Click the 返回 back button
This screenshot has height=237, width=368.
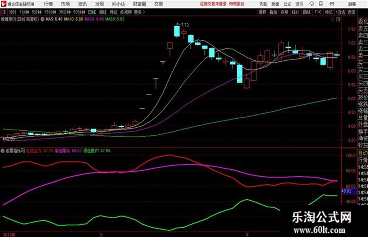(351, 12)
